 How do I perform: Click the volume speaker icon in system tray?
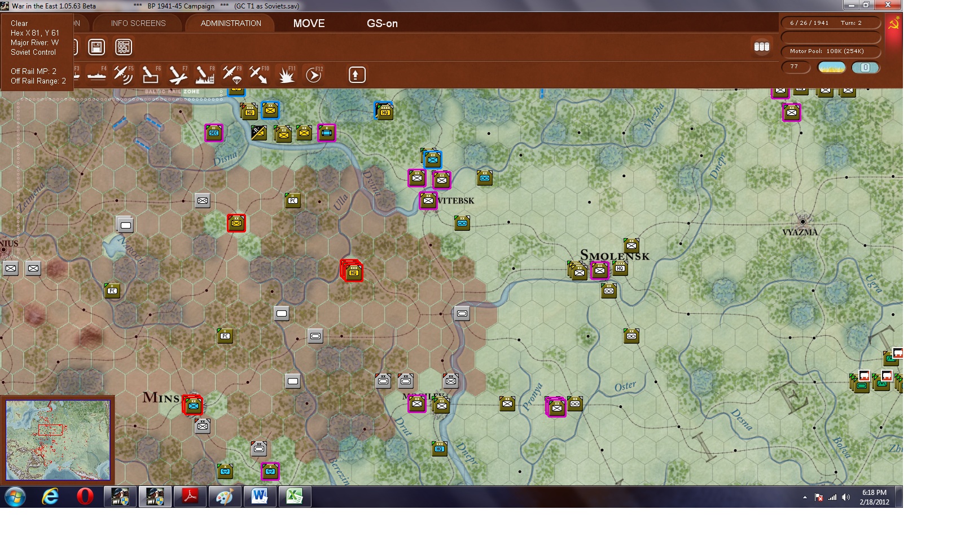845,497
